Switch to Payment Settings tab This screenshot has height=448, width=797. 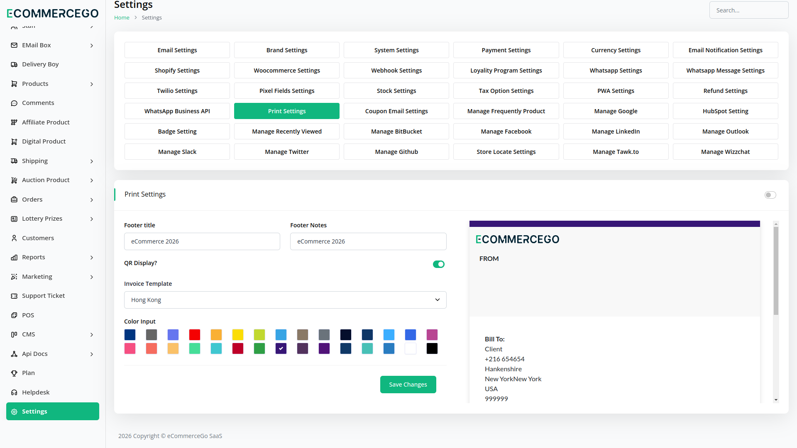coord(506,50)
